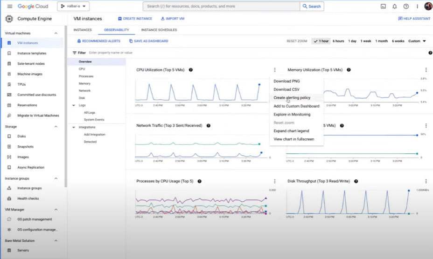Screen dimensions: 433x259
Task: Select the 1 hour time range
Action: click(x=321, y=41)
